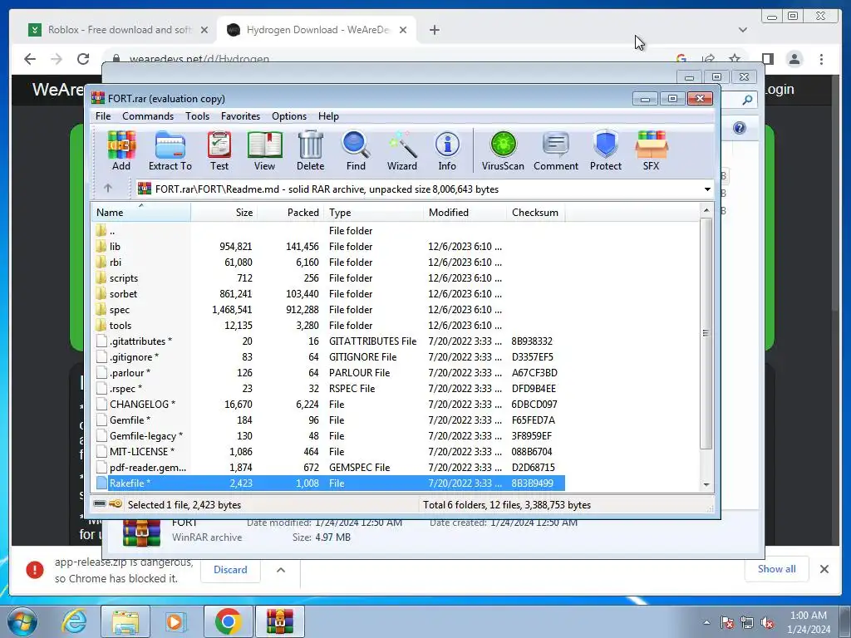
Task: Select the spec folder row
Action: [x=327, y=309]
